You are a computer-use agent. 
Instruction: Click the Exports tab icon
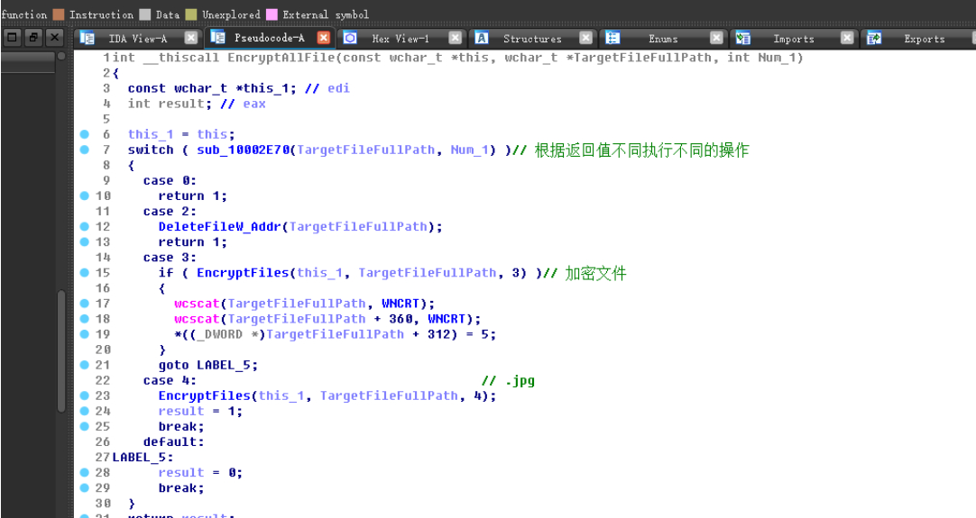point(874,38)
